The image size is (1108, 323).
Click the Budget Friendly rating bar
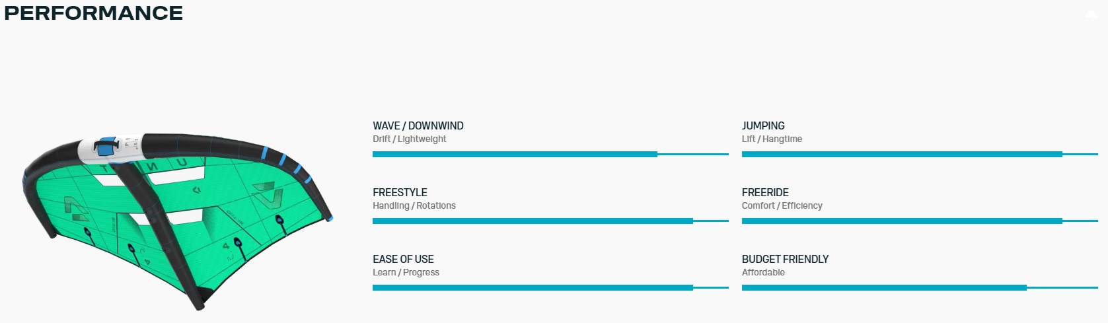pos(919,288)
